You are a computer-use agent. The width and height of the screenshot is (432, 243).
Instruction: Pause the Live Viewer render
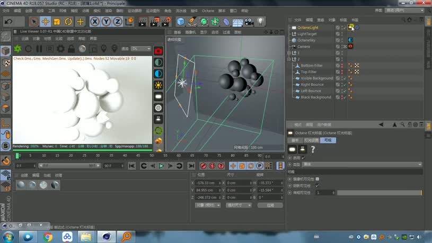coord(39,49)
